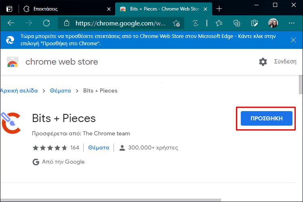Screen dimensions: 303x202
Task: Open Θέματα breadcrumb link
Action: (60, 90)
